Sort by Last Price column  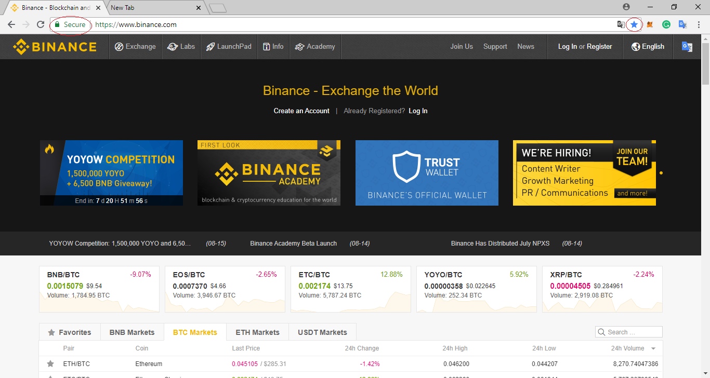[246, 348]
